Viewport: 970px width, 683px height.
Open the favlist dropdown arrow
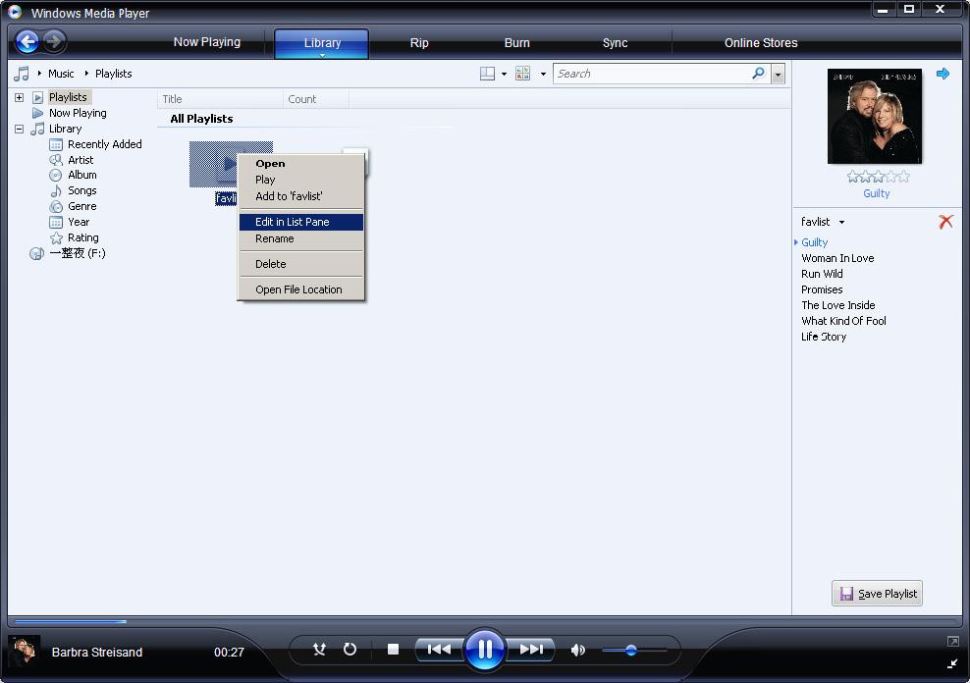click(x=841, y=222)
